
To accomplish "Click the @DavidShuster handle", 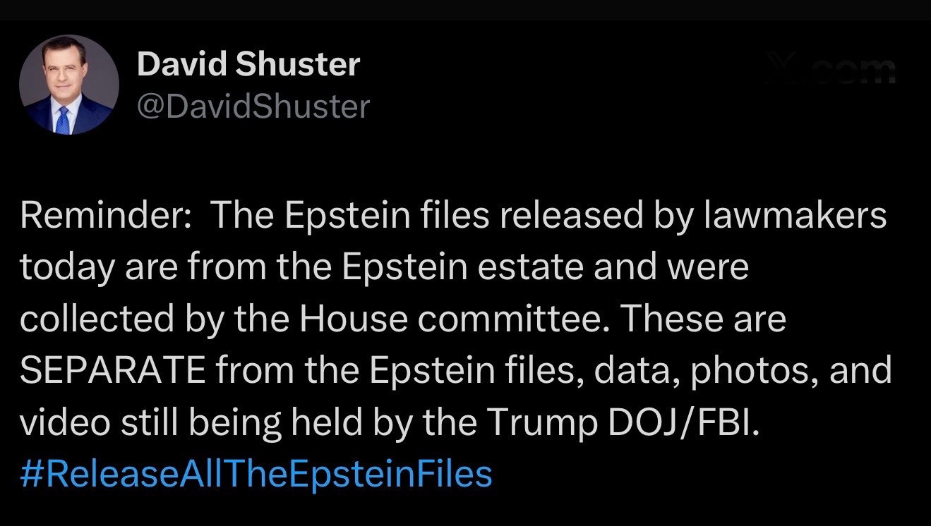I will 253,106.
